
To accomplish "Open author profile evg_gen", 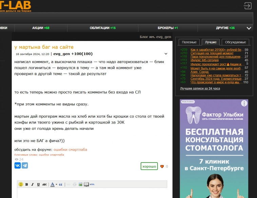I will (61, 54).
